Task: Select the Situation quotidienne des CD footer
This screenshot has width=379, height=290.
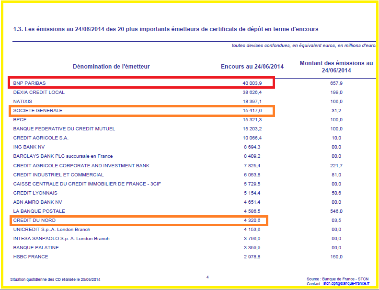Action: click(x=56, y=279)
